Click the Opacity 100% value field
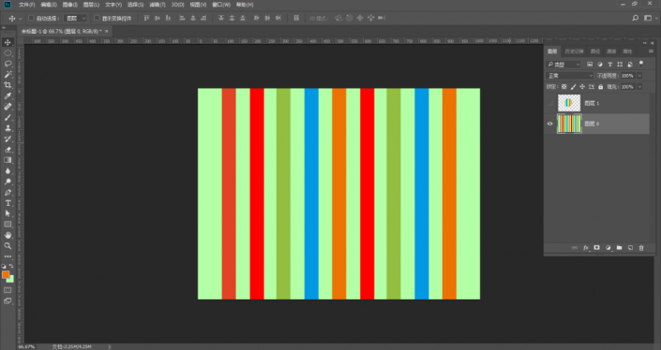 coord(627,76)
